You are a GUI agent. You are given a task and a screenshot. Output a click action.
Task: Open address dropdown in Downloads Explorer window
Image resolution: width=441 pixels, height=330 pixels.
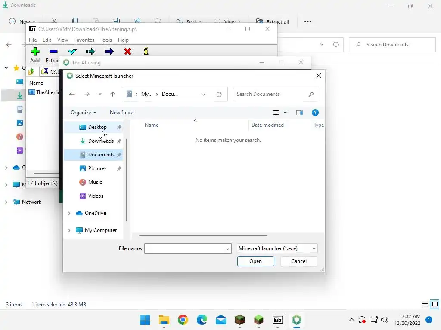pos(321,44)
